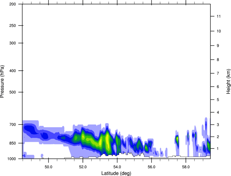231x176 pixels.
Task: Click the 52.0 latitude tick label
Action: point(83,167)
